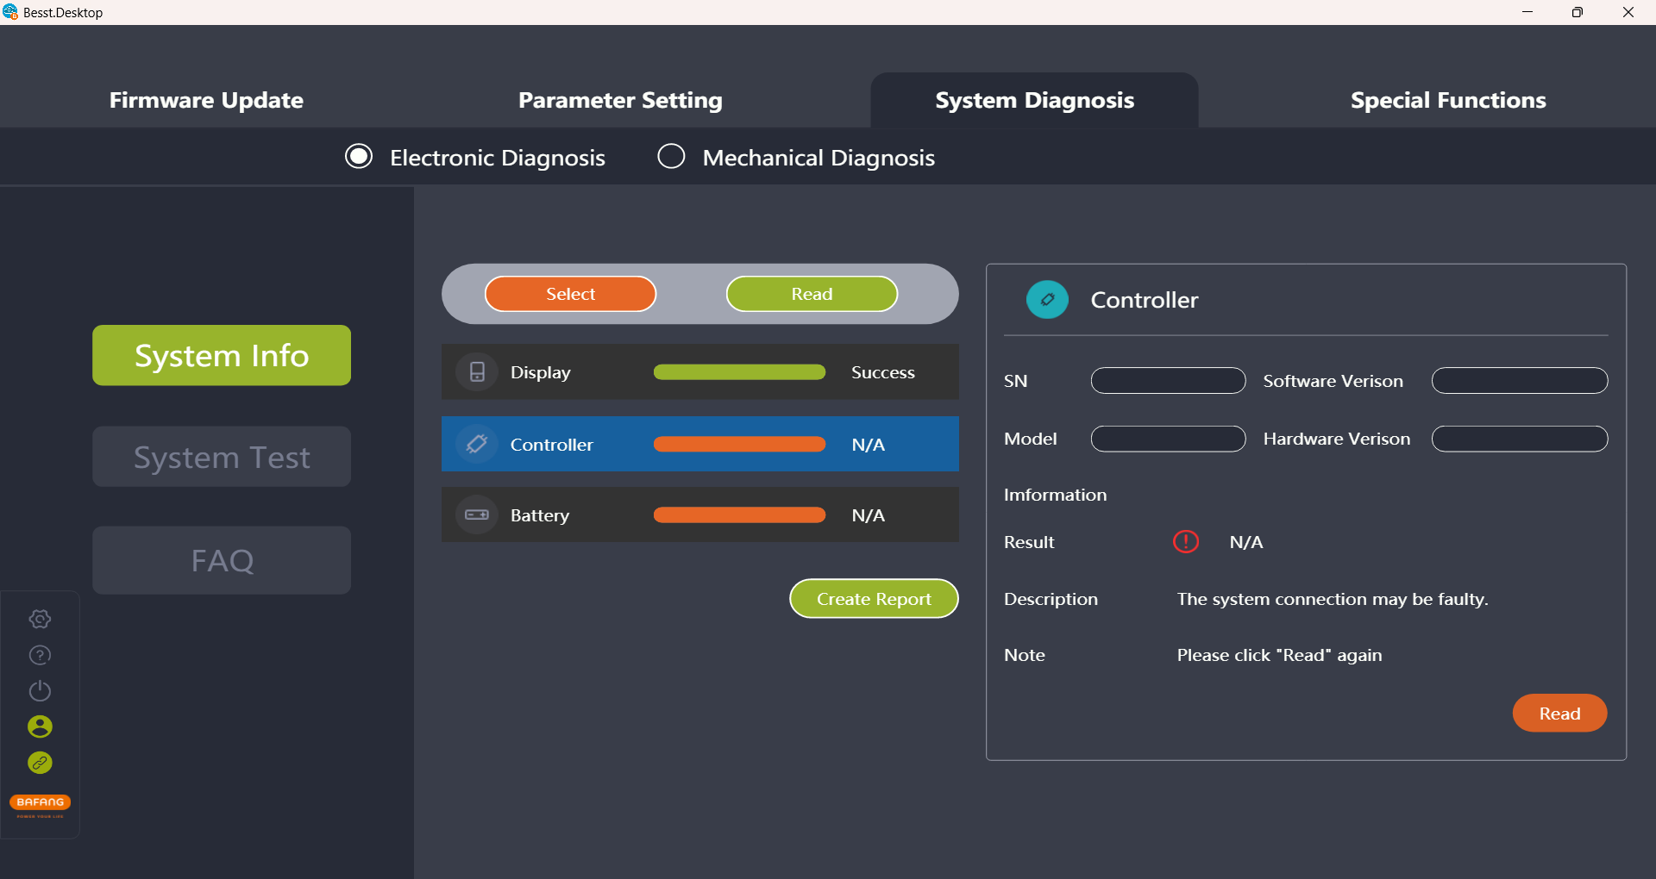1656x879 pixels.
Task: Click the Display progress bar
Action: (x=739, y=372)
